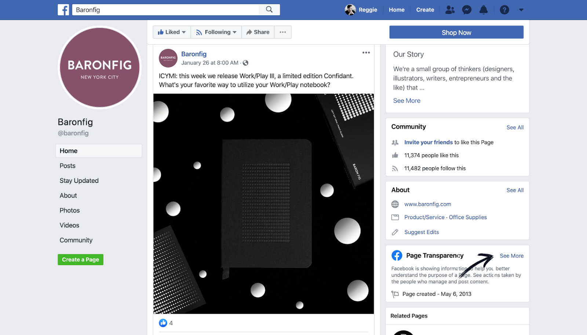The height and width of the screenshot is (335, 587).
Task: Click See More under Our Story
Action: pyautogui.click(x=407, y=101)
